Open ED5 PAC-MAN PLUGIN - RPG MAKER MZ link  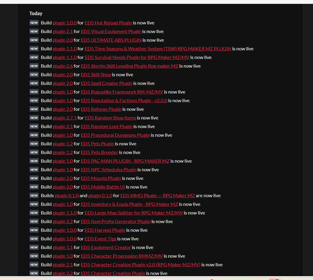click(125, 161)
